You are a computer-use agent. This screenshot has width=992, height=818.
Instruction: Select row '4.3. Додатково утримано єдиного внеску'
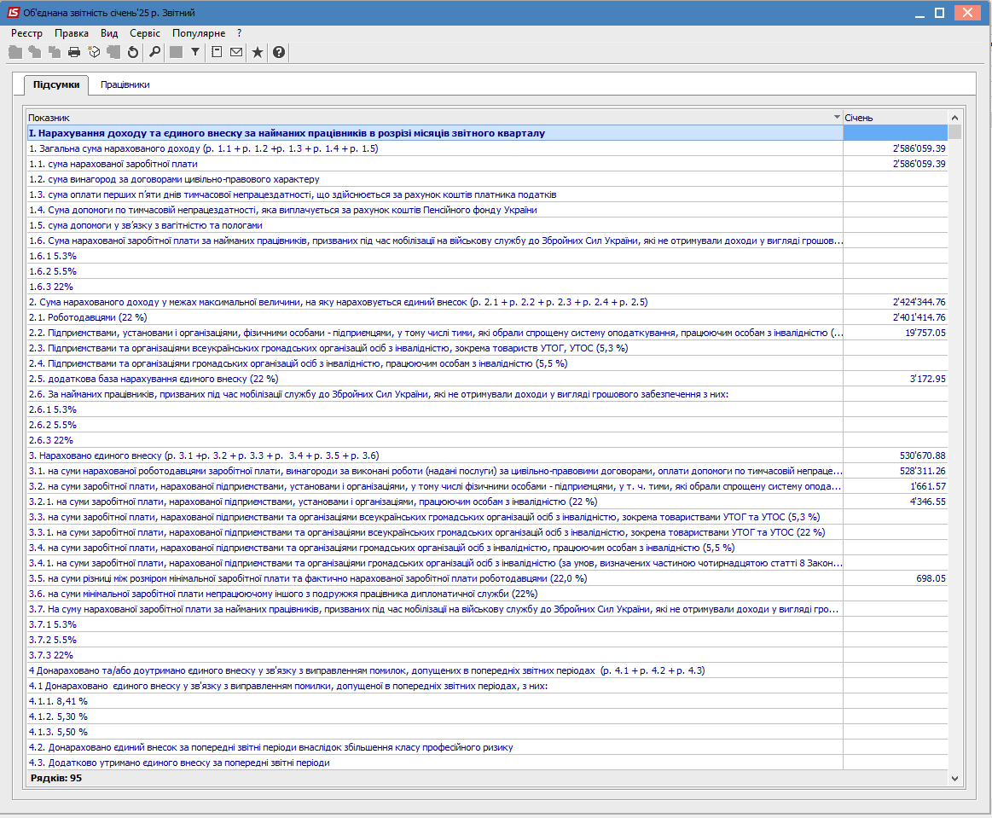(487, 763)
